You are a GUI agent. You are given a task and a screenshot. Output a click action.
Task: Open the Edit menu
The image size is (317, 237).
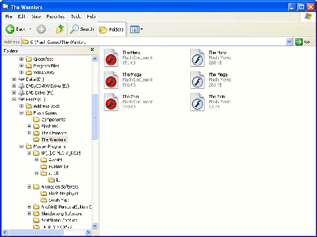coord(22,17)
